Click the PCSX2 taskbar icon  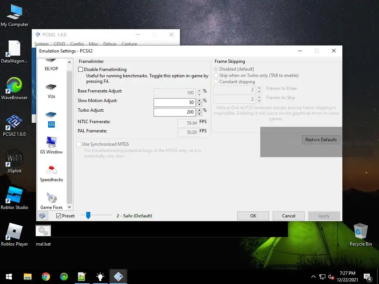pyautogui.click(x=118, y=277)
